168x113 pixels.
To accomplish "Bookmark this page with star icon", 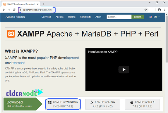I will [x=146, y=10].
